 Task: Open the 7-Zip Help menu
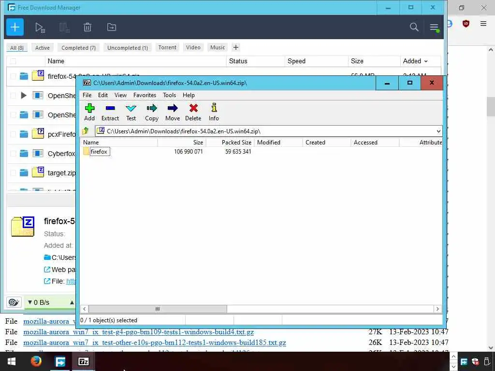[x=189, y=95]
